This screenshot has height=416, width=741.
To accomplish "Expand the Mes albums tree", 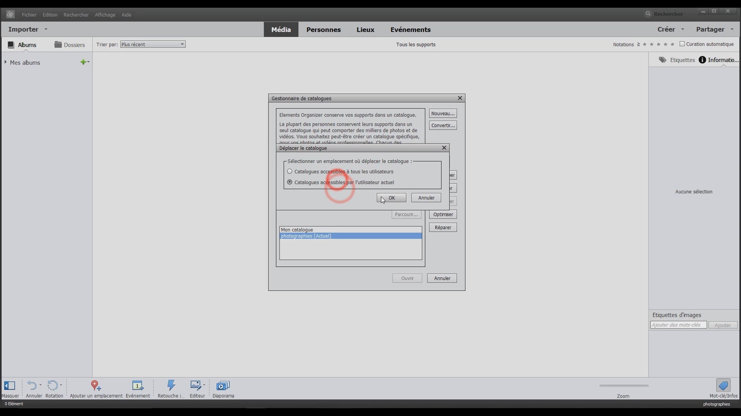I will click(5, 62).
